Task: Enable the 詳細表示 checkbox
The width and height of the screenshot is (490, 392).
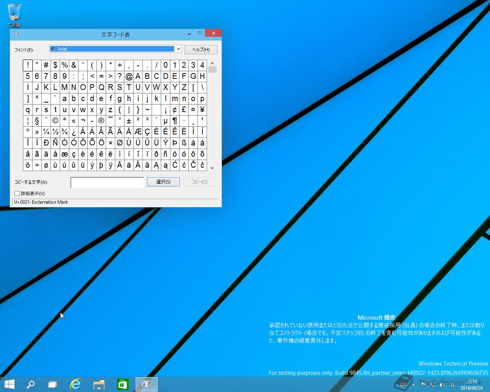Action: (17, 194)
